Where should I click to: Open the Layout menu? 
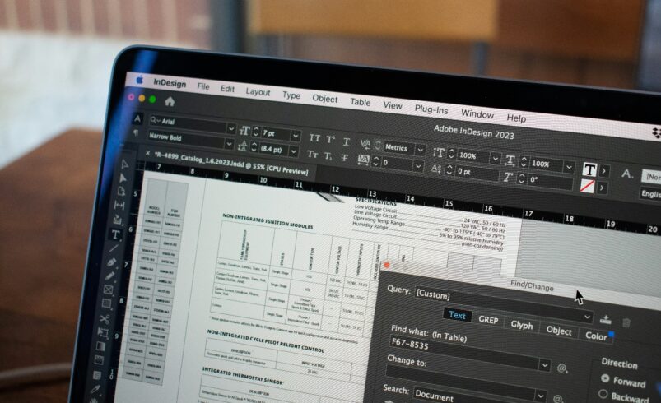pos(258,92)
